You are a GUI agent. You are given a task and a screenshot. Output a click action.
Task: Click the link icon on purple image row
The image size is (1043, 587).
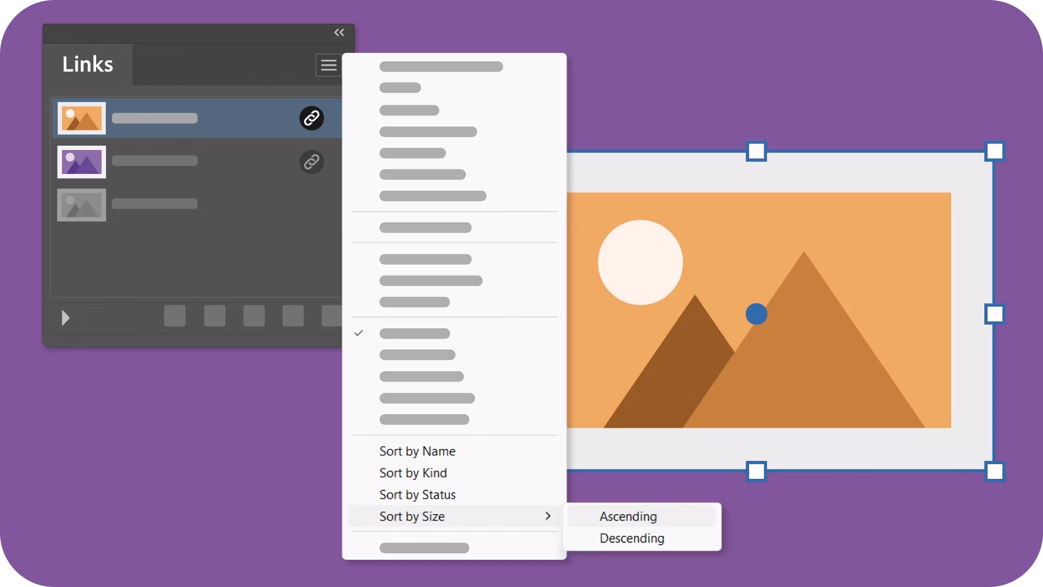(312, 162)
